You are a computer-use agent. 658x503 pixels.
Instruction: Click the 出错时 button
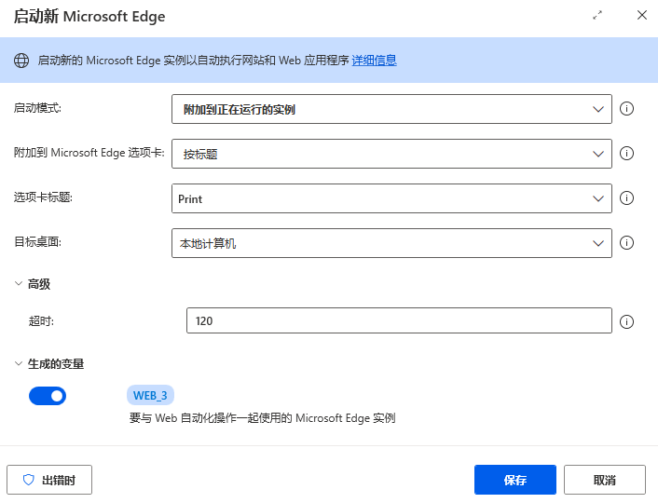(x=49, y=480)
